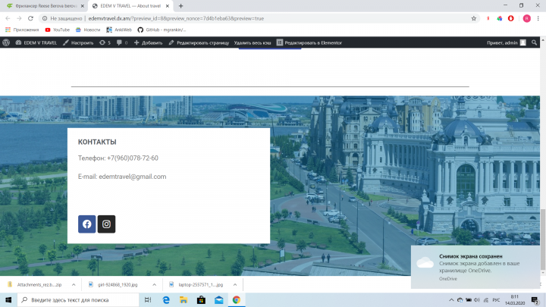Open the comments bubble in admin bar
Viewport: 546px width, 307px height.
tap(122, 42)
